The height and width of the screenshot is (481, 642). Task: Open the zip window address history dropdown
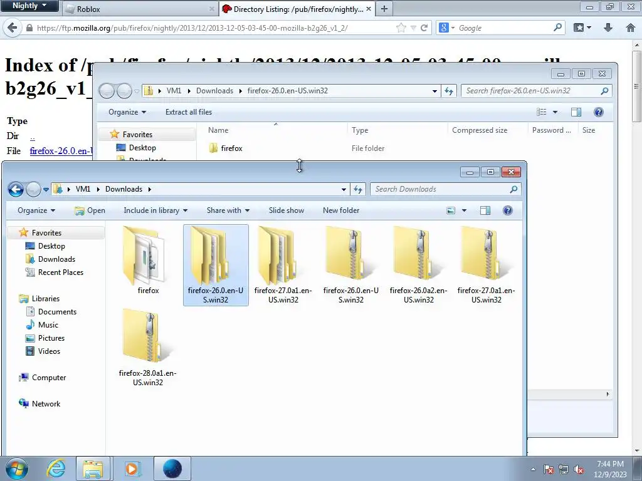coord(434,91)
